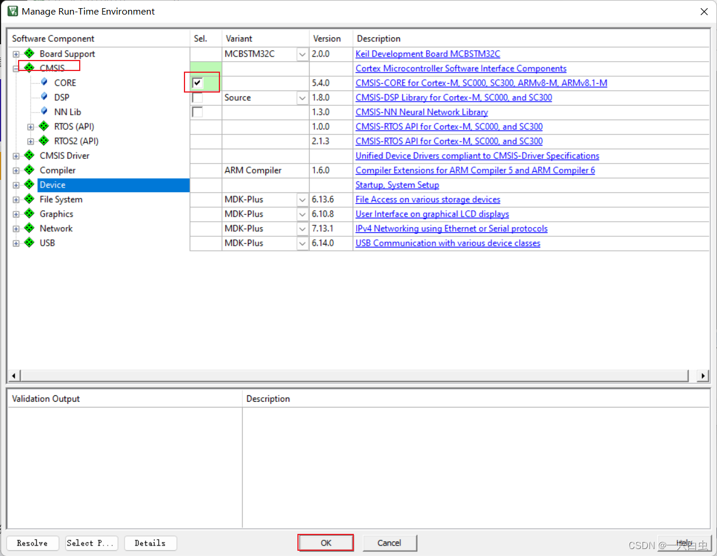Image resolution: width=717 pixels, height=556 pixels.
Task: Open User Interface on graphical LCD displays link
Action: pos(432,214)
